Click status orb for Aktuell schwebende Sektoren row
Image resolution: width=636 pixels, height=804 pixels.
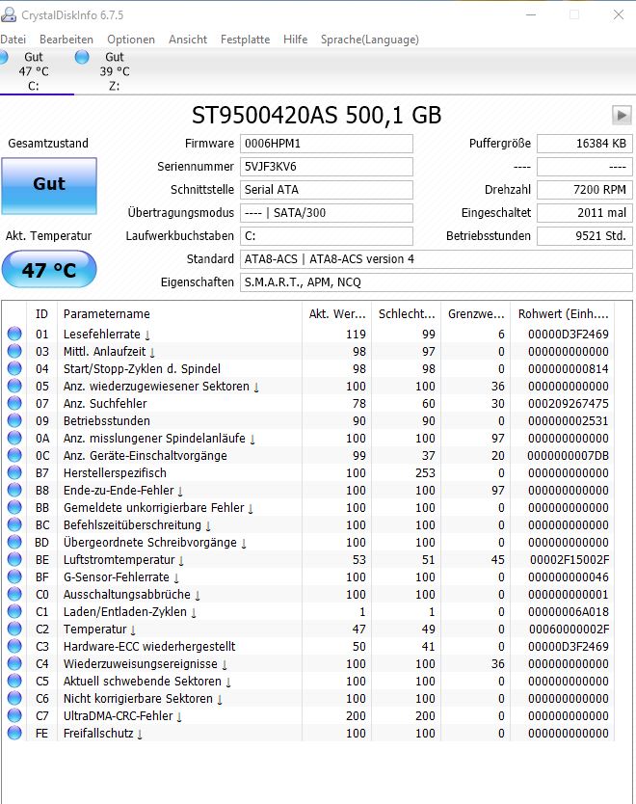(14, 681)
